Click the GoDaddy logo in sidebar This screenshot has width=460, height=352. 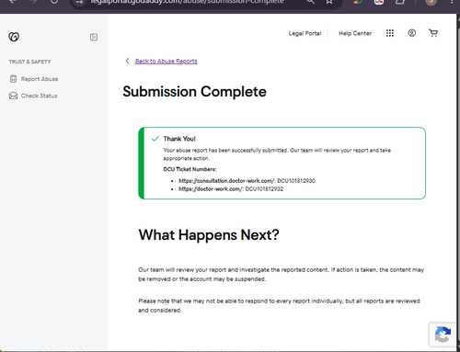coord(14,37)
